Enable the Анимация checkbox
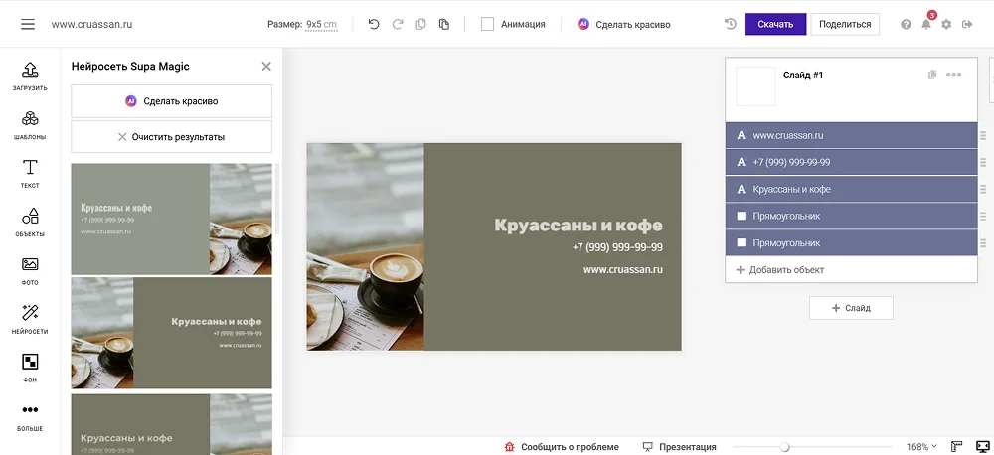 point(487,24)
